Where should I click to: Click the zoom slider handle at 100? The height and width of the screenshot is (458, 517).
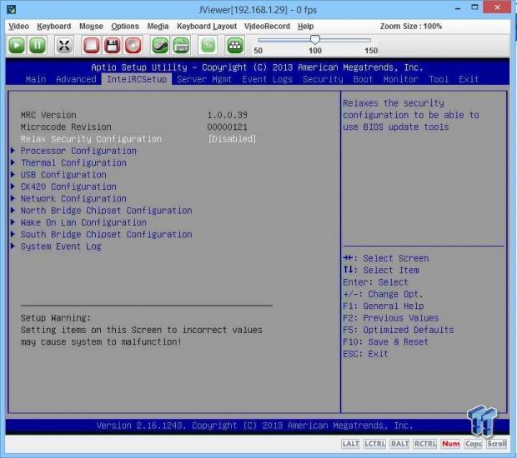[315, 40]
